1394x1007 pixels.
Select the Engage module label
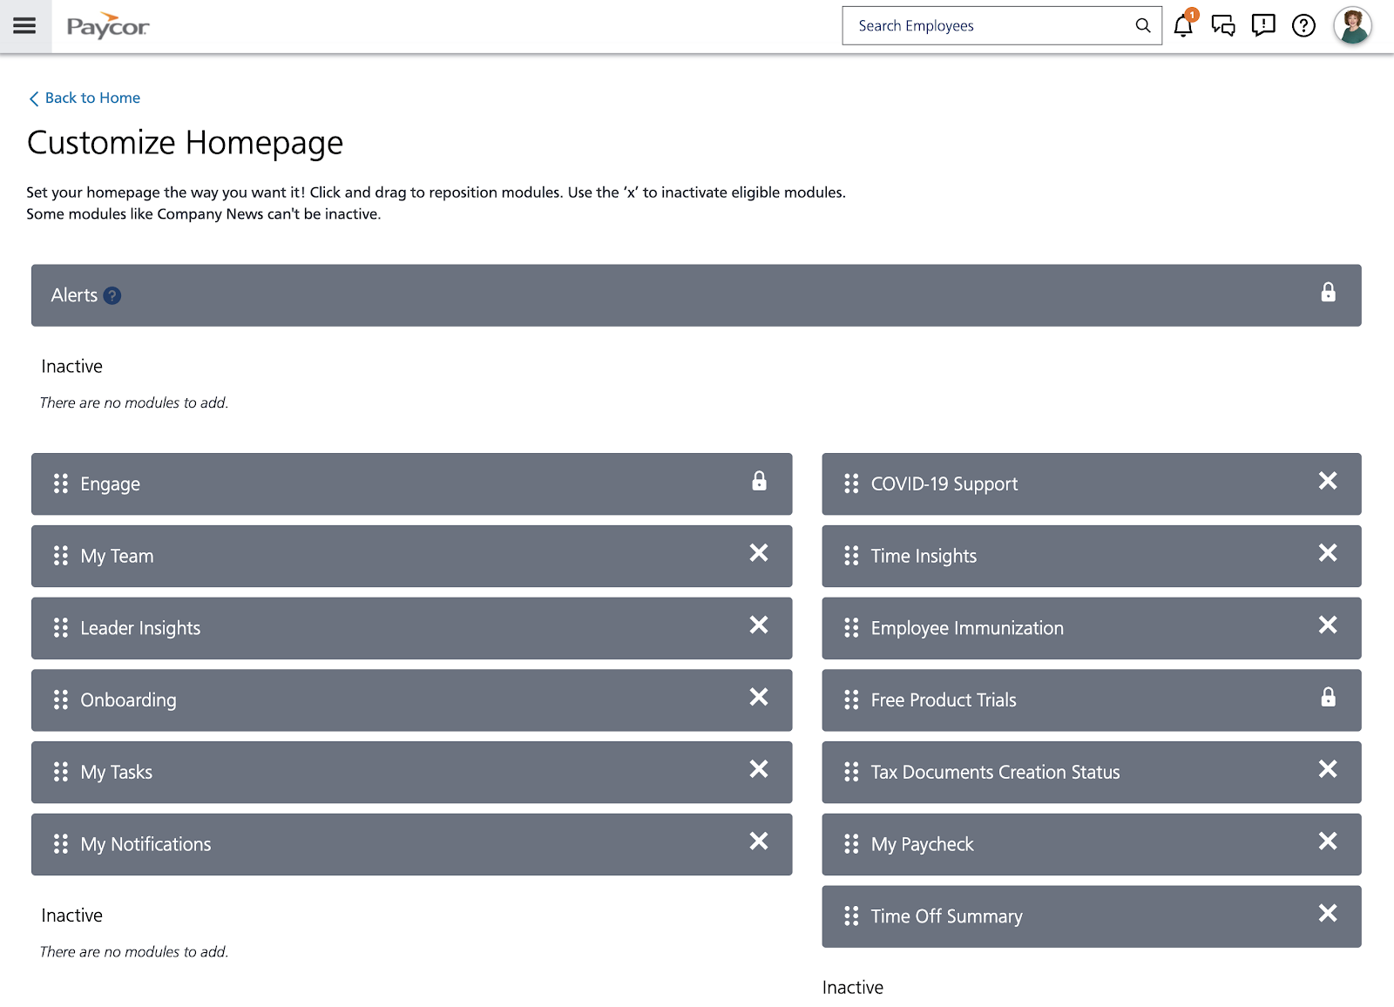[110, 484]
